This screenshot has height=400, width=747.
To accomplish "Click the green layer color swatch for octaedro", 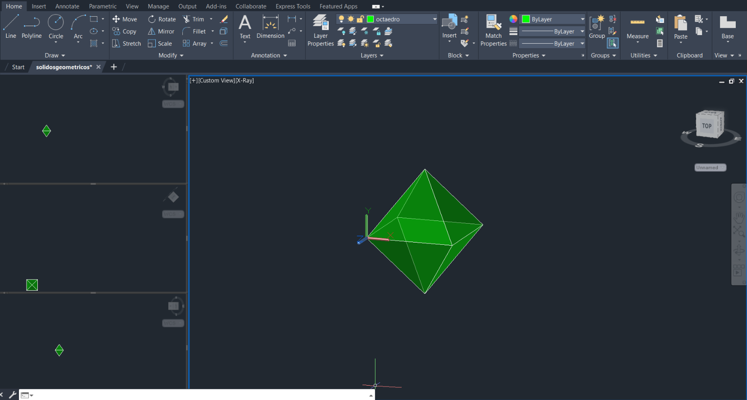I will pyautogui.click(x=371, y=19).
